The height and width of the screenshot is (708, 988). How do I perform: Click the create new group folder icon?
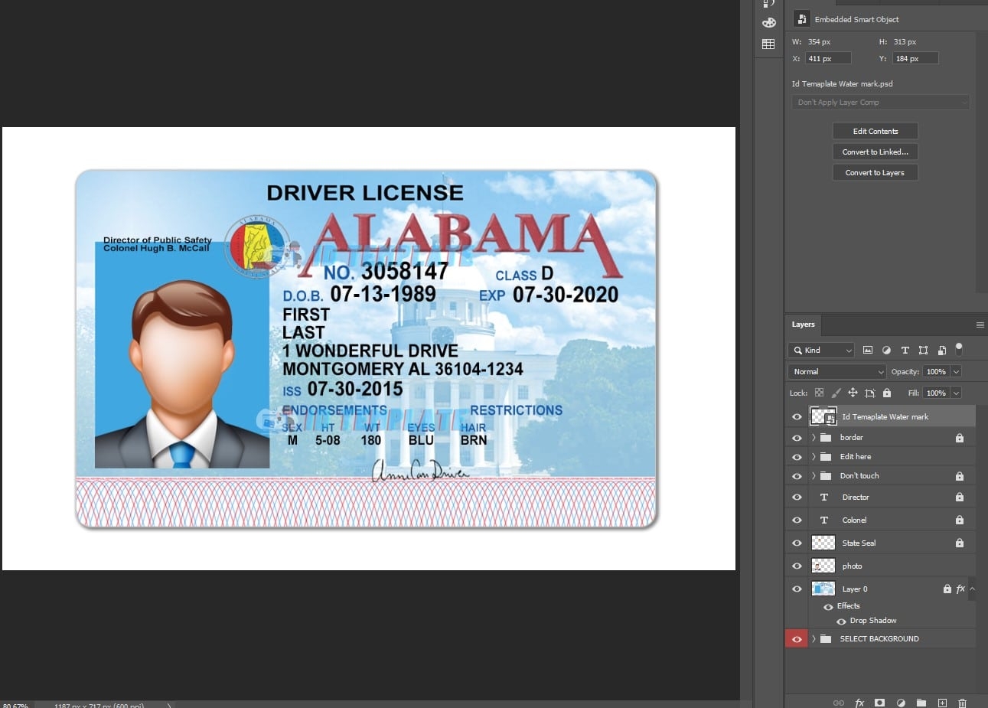[921, 703]
